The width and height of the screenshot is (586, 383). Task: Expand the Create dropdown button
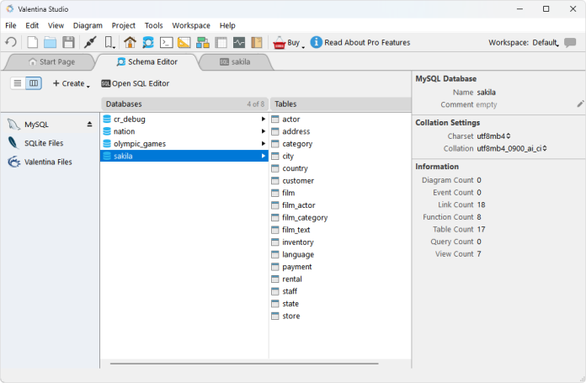[x=71, y=83]
